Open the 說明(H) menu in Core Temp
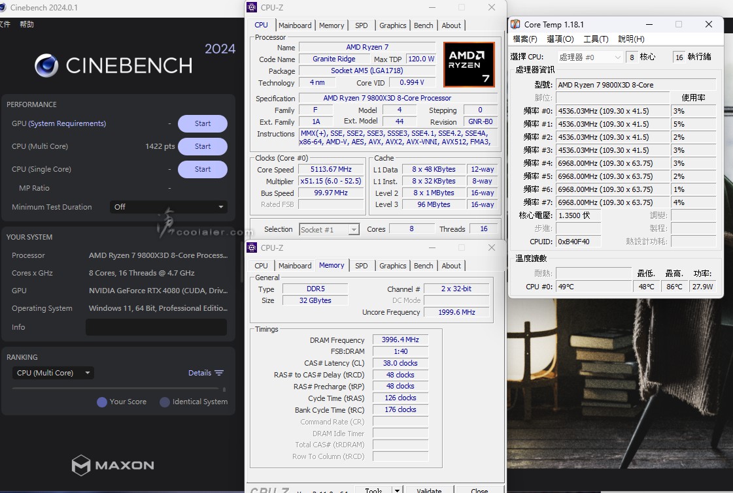 point(631,39)
